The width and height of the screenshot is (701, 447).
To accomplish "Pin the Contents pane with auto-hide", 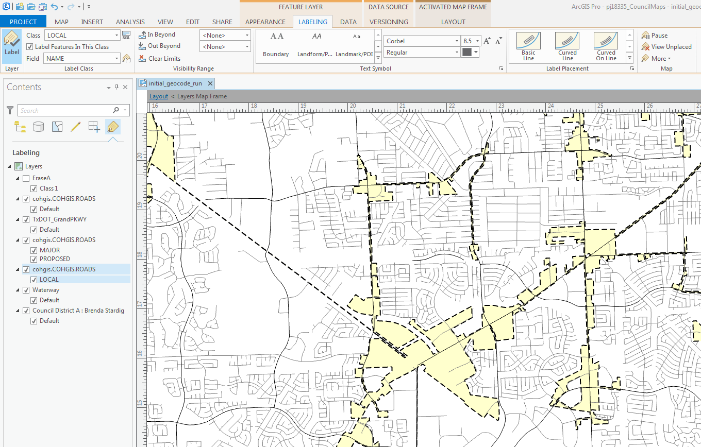I will pyautogui.click(x=117, y=87).
